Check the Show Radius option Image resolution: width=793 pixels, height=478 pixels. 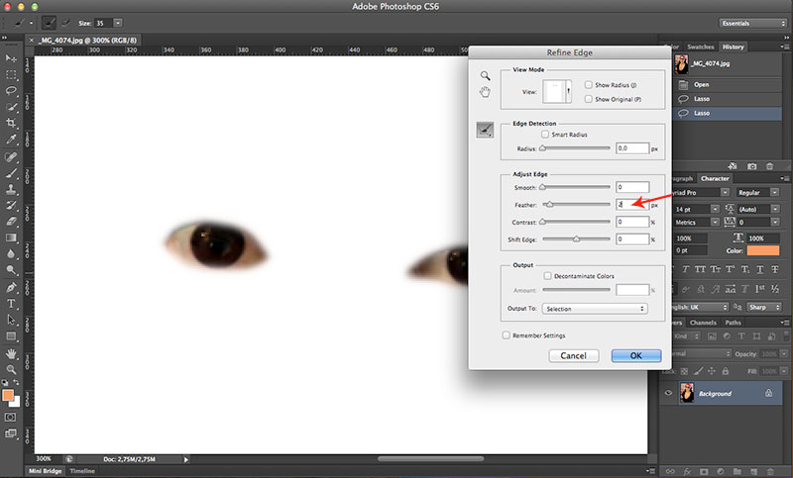tap(589, 85)
